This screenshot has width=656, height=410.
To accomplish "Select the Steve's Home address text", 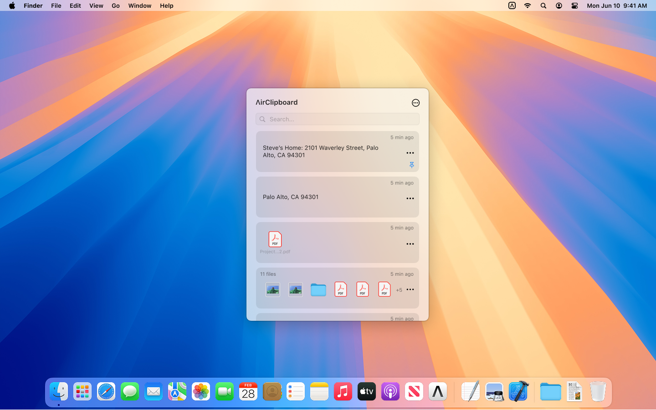I will tap(321, 152).
